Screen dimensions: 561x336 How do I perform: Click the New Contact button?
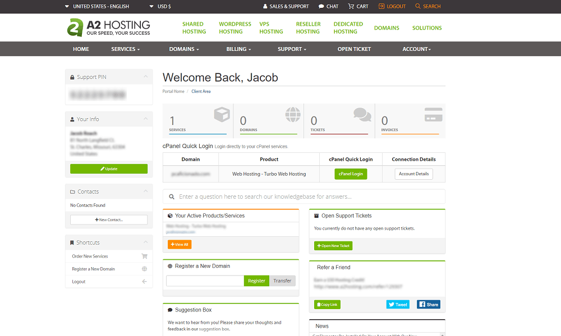pyautogui.click(x=109, y=220)
